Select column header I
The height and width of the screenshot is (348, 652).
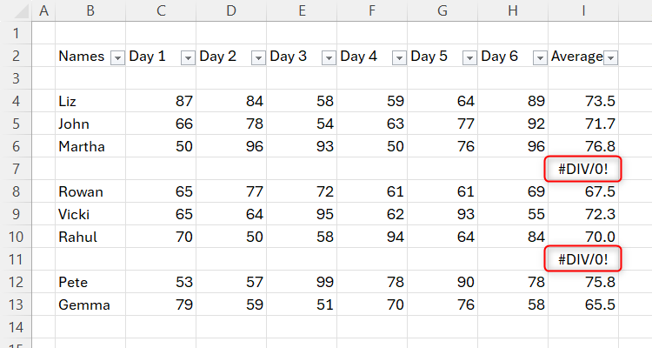pos(583,10)
